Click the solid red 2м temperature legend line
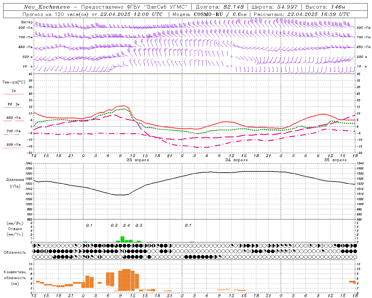372x298 pixels. pyautogui.click(x=13, y=94)
